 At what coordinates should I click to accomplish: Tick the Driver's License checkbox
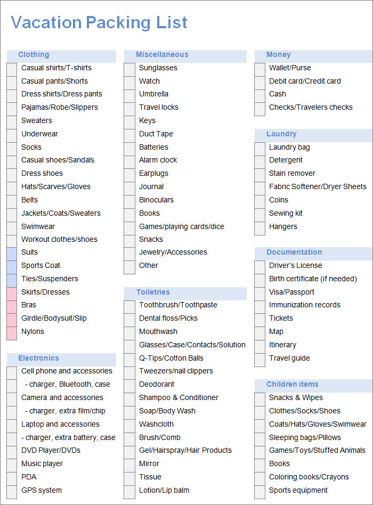tap(260, 267)
